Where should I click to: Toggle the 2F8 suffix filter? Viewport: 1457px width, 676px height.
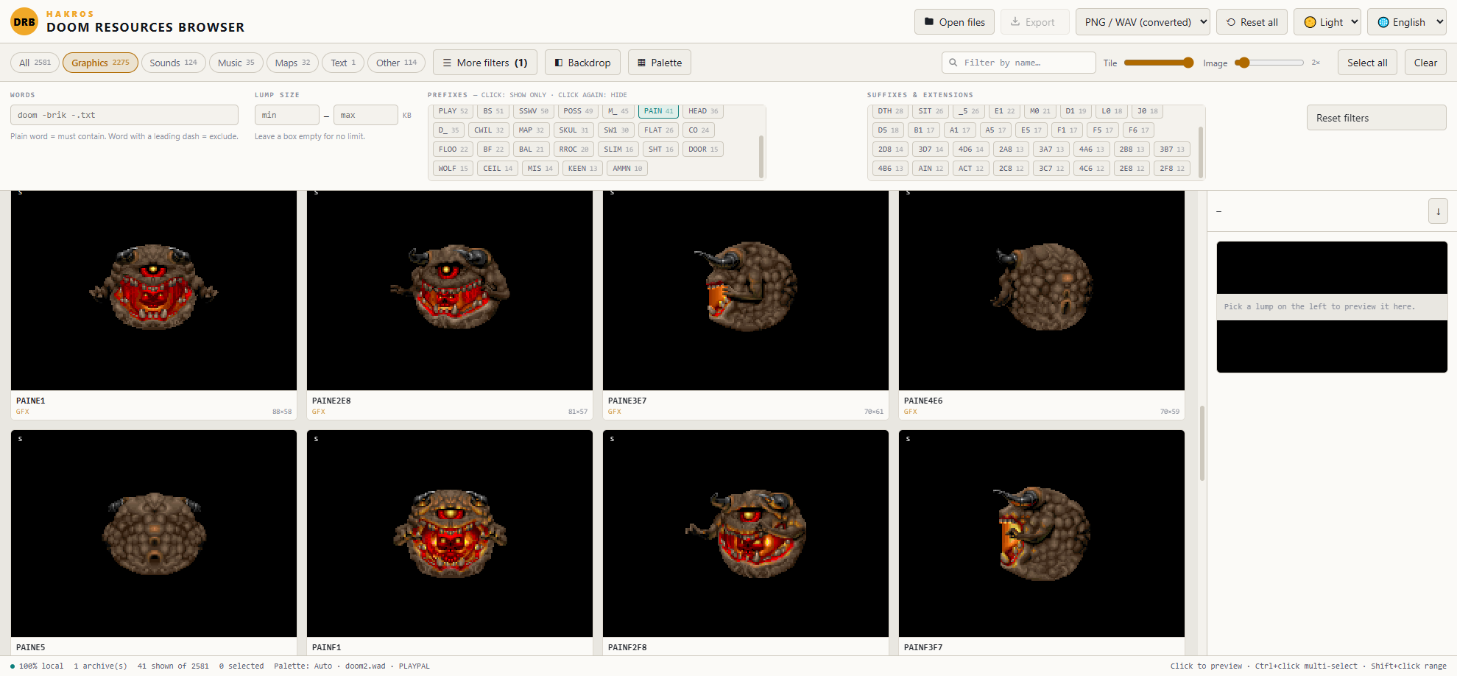pos(1172,169)
